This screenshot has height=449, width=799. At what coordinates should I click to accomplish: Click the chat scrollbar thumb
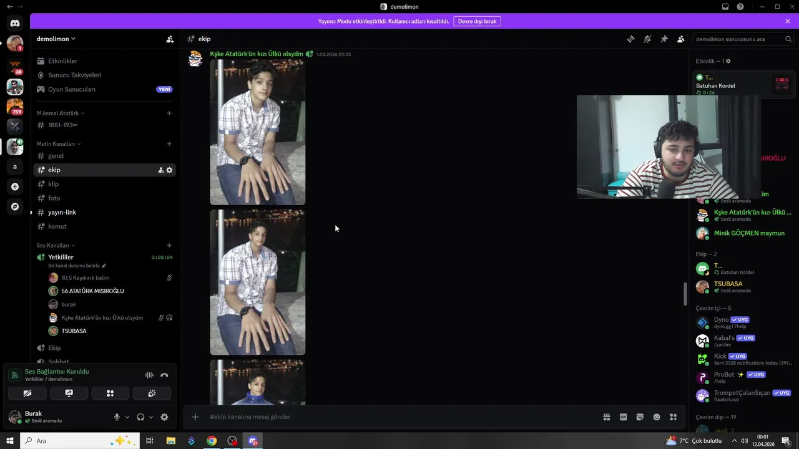tap(685, 294)
